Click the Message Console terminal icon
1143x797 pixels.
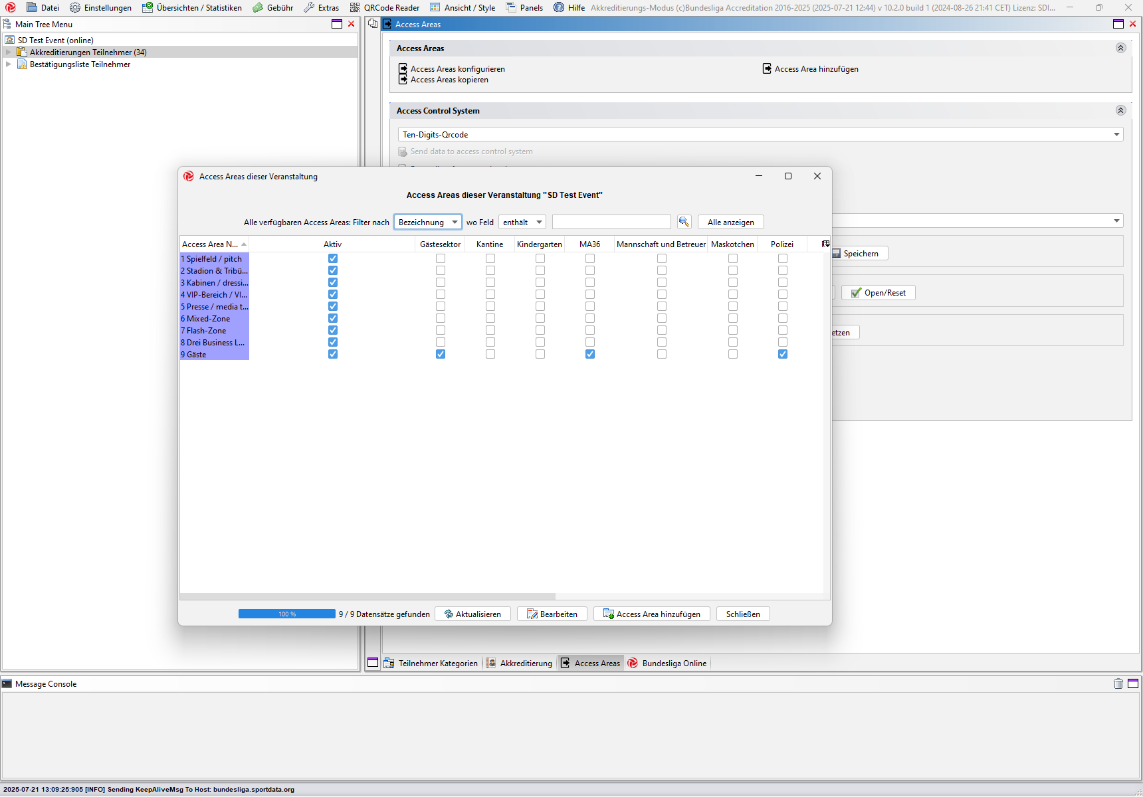coord(7,683)
